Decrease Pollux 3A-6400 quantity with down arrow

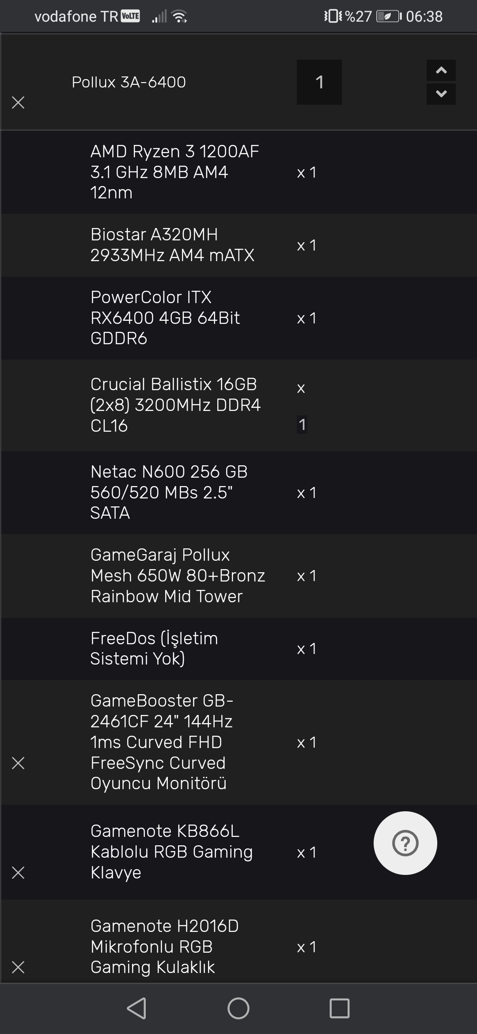coord(441,94)
